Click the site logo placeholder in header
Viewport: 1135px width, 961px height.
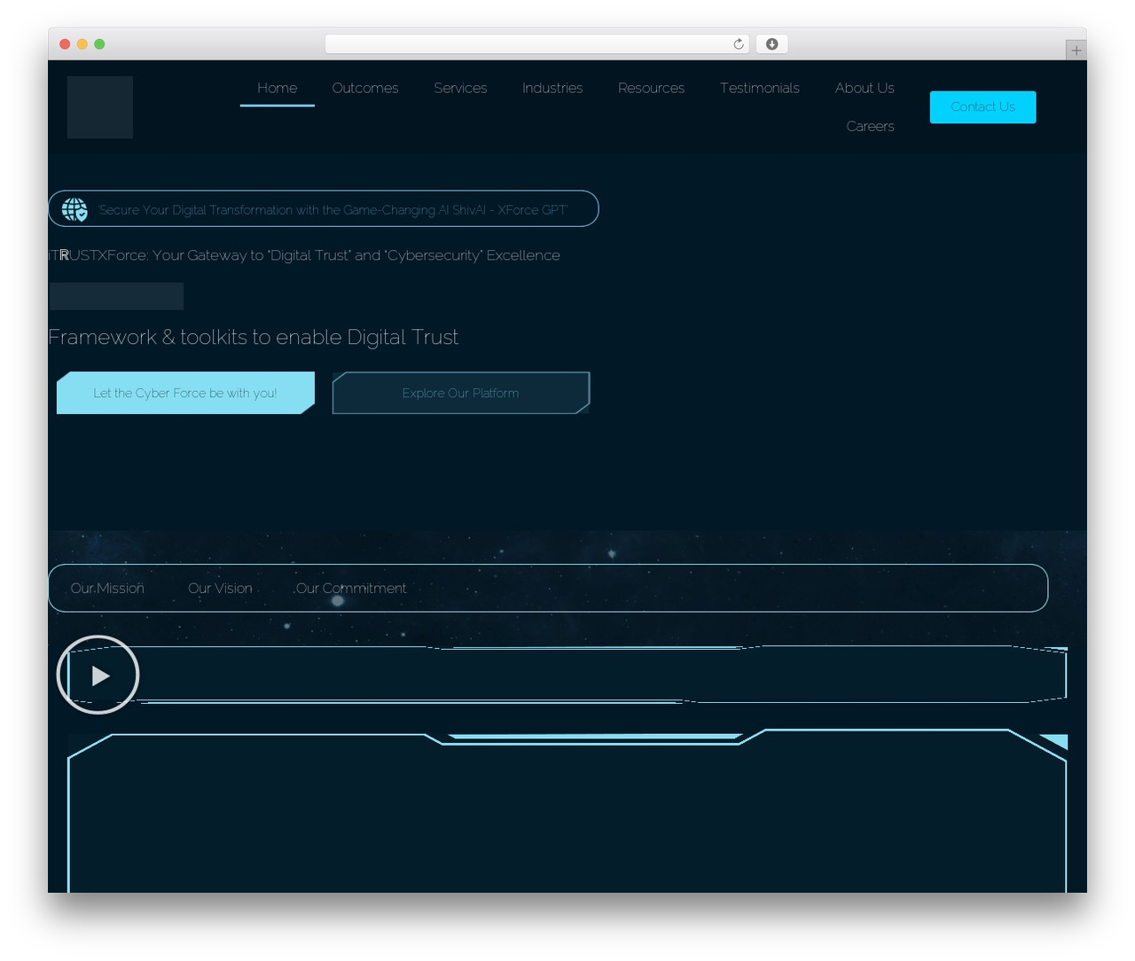click(100, 107)
